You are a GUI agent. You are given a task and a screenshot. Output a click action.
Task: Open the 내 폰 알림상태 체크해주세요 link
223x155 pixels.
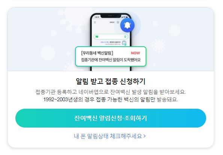tap(110, 136)
